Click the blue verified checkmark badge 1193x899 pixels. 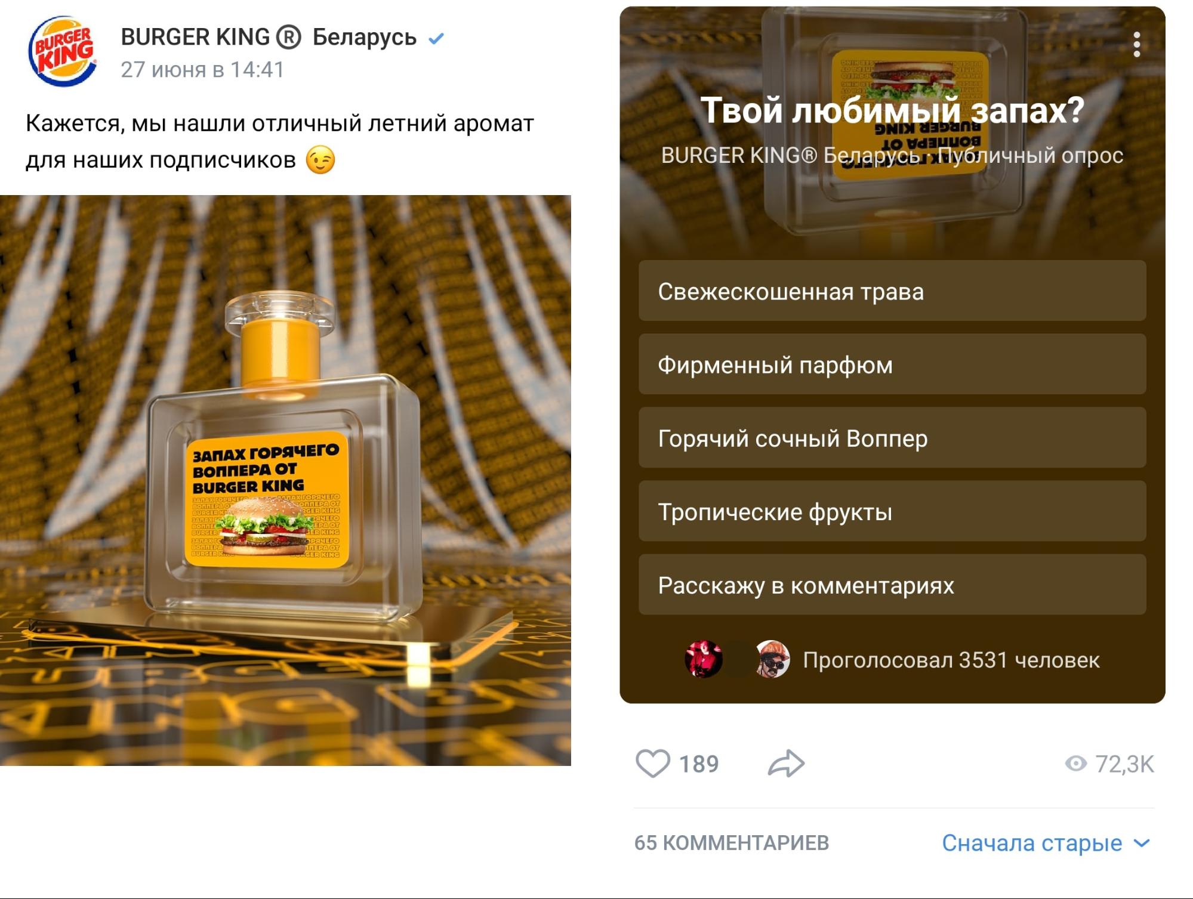coord(436,38)
